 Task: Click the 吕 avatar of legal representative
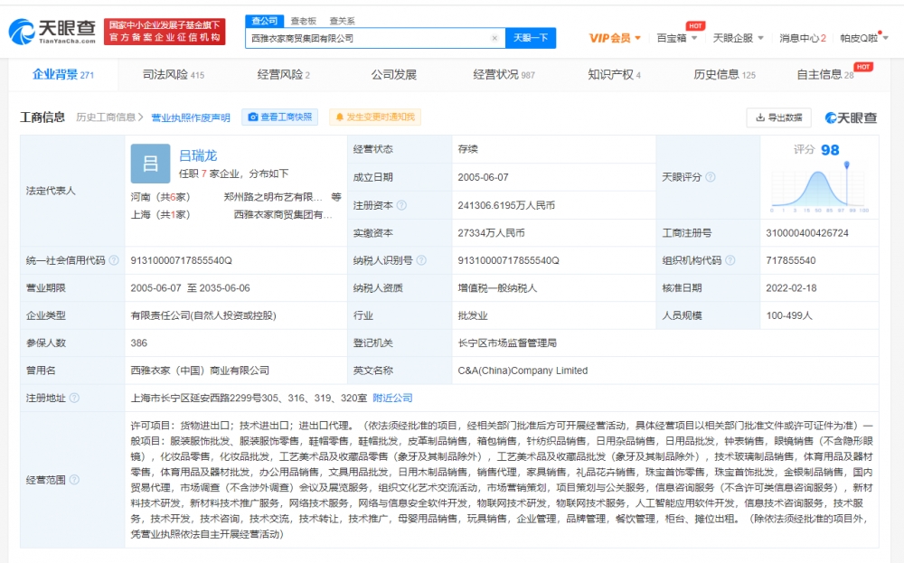150,164
